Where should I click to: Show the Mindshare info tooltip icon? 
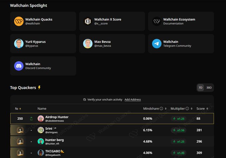coord(162,109)
